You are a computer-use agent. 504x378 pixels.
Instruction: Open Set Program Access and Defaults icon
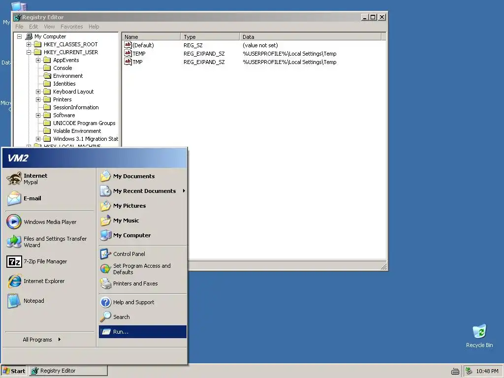[105, 269]
